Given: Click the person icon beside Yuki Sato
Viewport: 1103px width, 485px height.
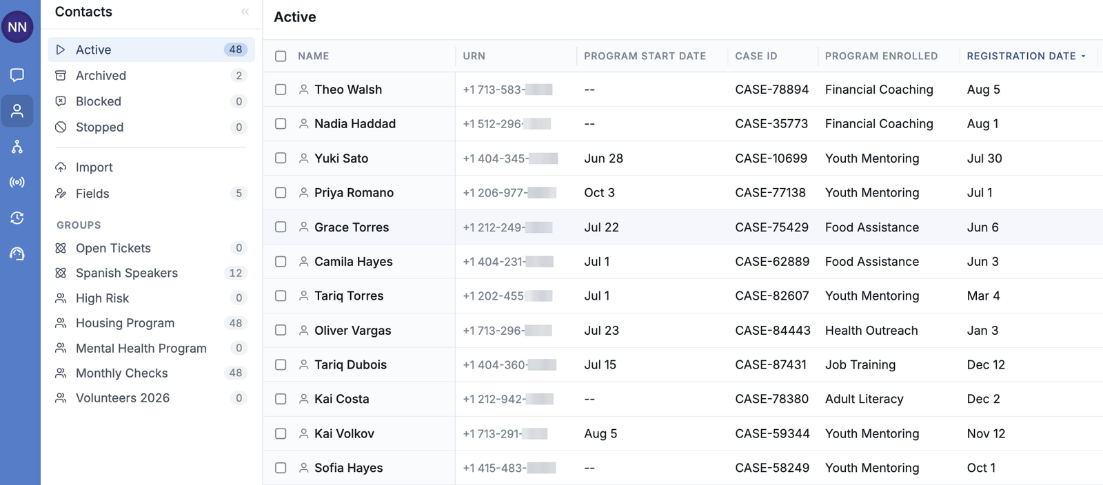Looking at the screenshot, I should (303, 158).
